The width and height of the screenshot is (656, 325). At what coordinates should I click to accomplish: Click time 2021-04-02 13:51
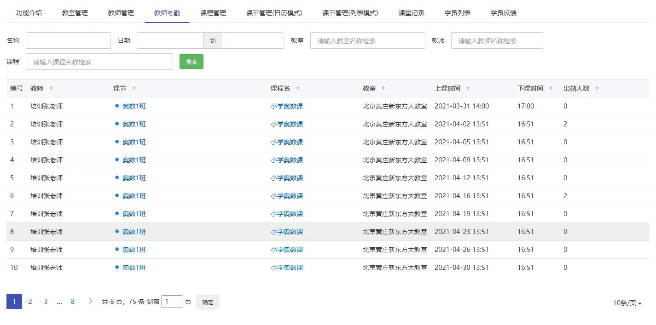462,124
